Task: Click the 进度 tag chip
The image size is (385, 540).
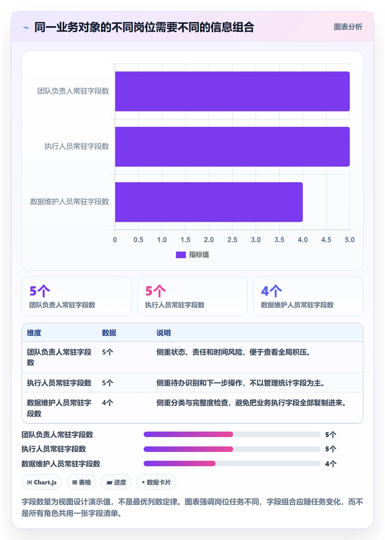Action: click(x=116, y=482)
